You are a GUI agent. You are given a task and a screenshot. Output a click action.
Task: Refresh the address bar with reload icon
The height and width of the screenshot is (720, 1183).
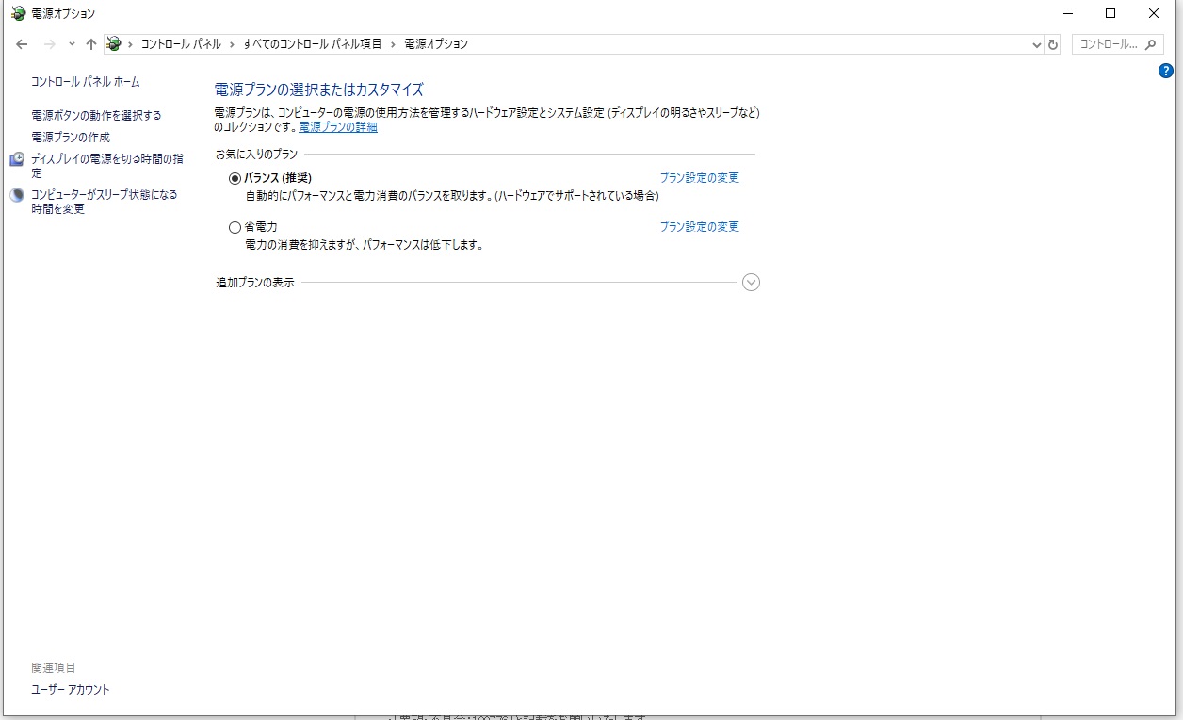(x=1053, y=44)
